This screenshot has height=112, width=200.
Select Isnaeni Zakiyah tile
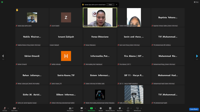(66, 37)
